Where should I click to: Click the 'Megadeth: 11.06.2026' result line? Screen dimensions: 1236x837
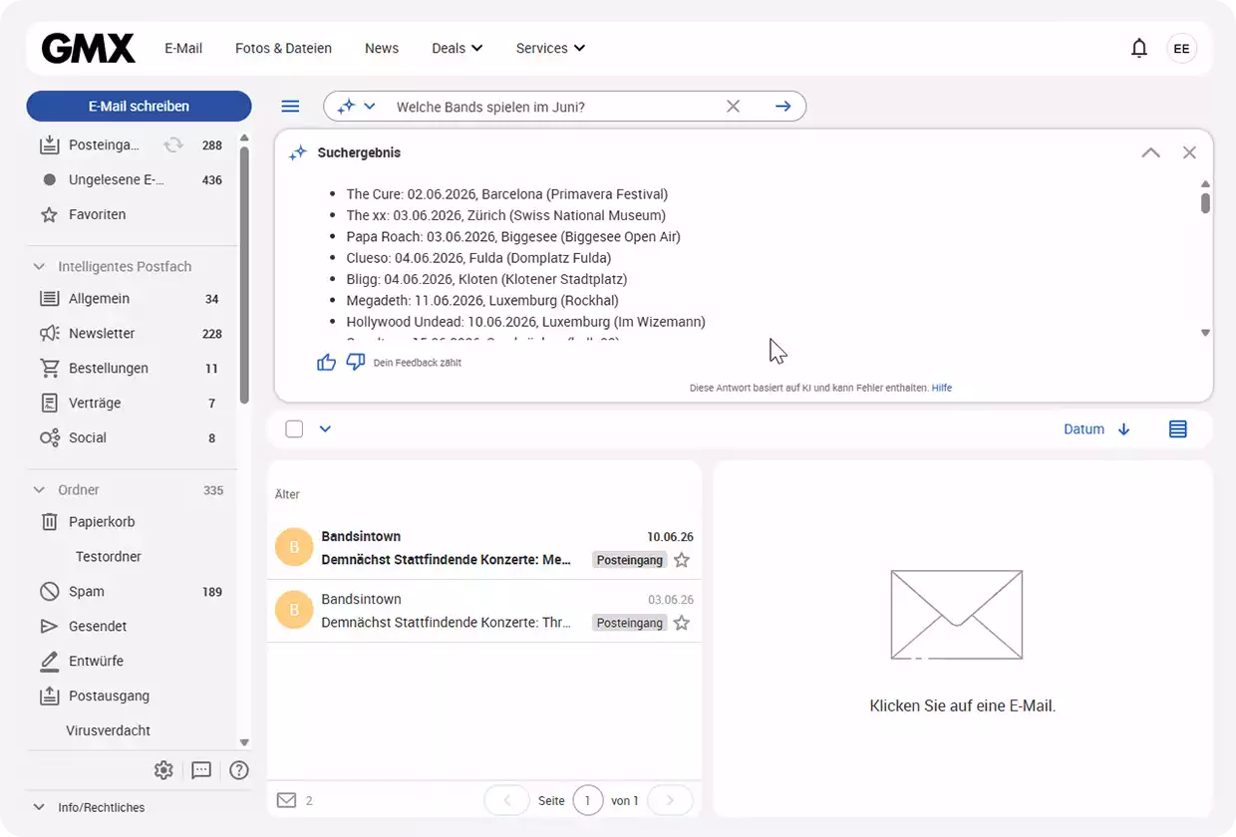tap(482, 301)
